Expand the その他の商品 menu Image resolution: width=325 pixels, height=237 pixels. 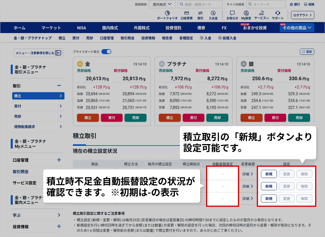click(297, 28)
